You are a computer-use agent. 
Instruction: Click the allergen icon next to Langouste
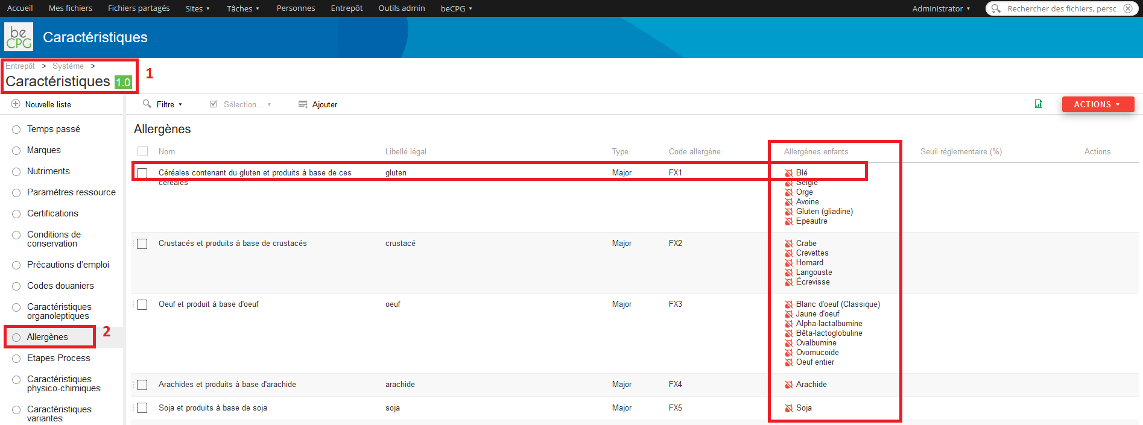(788, 272)
